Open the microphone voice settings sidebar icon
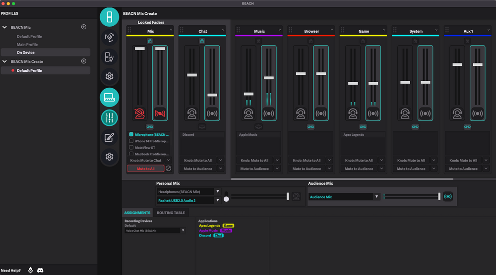Screen dimensions: 496x275 (110, 37)
